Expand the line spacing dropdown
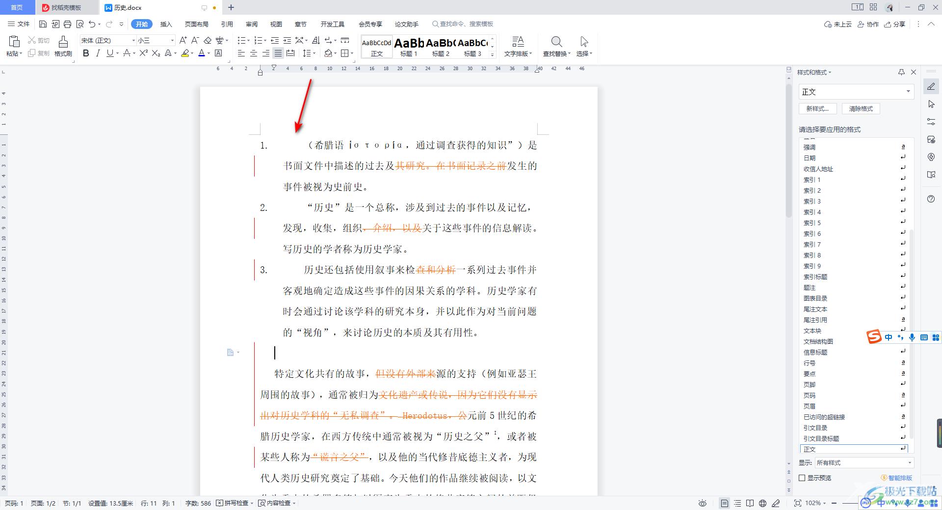This screenshot has width=942, height=510. click(x=314, y=53)
